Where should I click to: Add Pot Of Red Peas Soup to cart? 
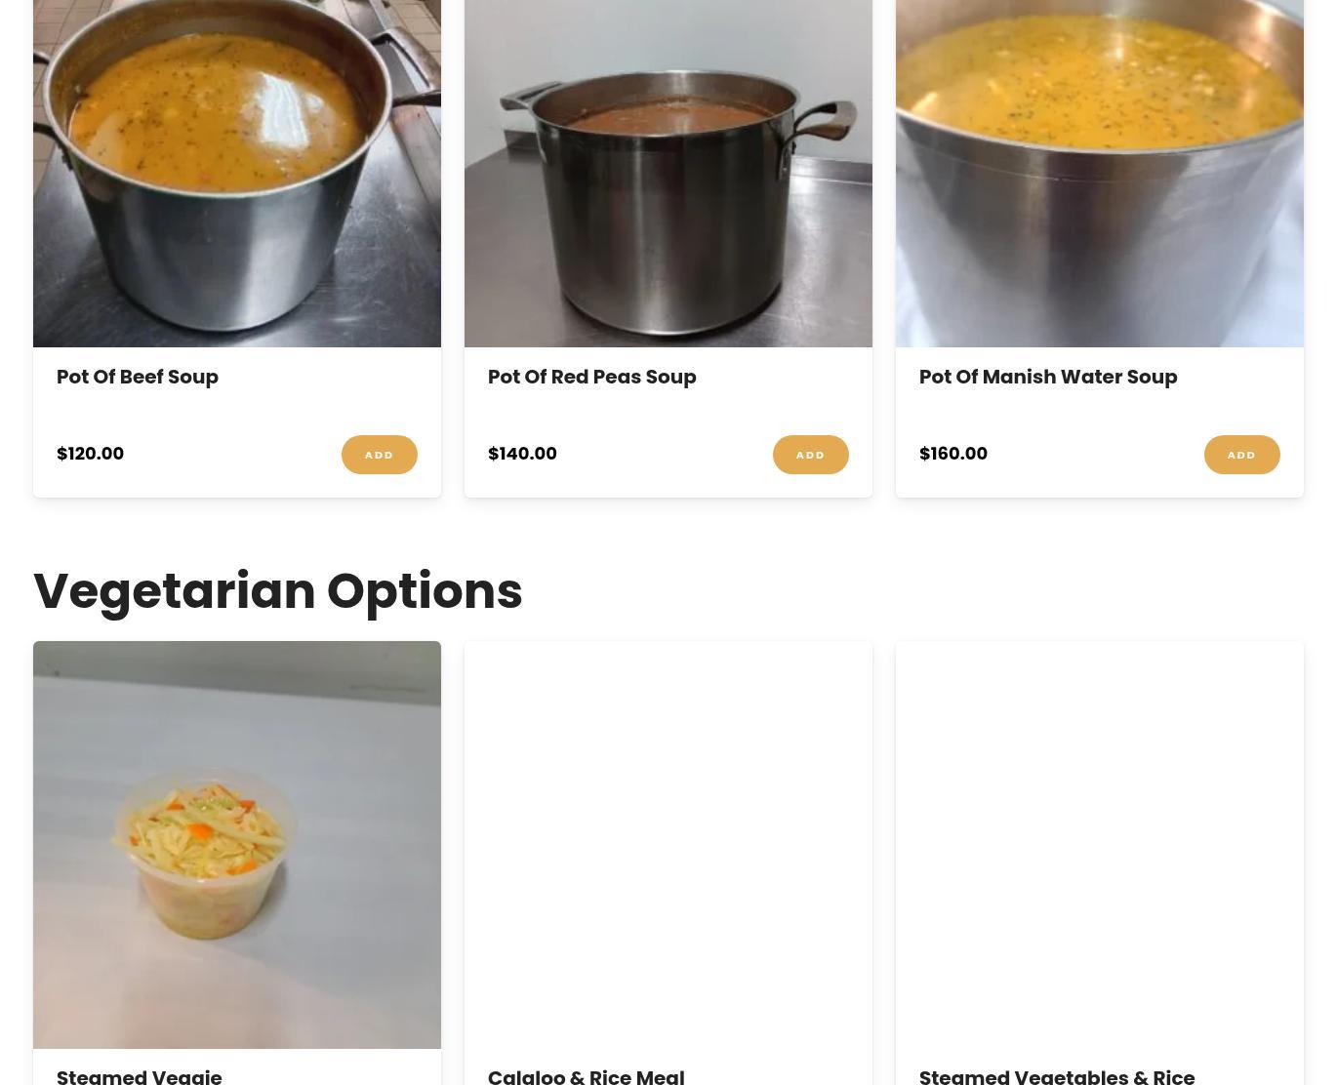(x=811, y=455)
